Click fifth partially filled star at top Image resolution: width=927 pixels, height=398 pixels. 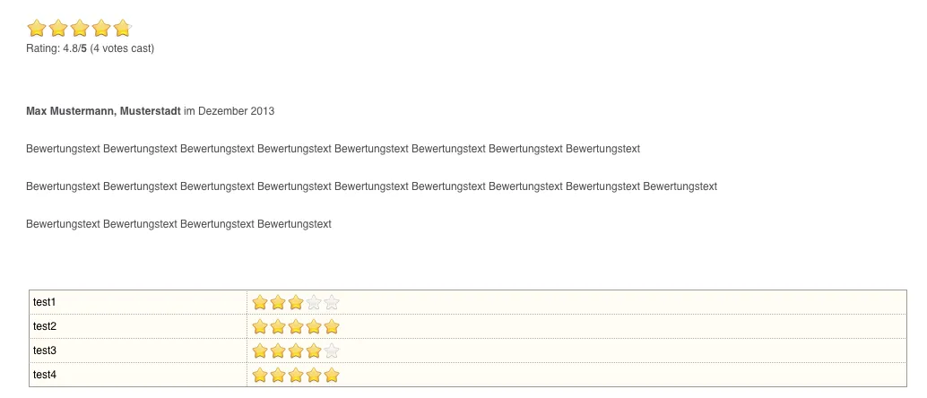coord(123,28)
